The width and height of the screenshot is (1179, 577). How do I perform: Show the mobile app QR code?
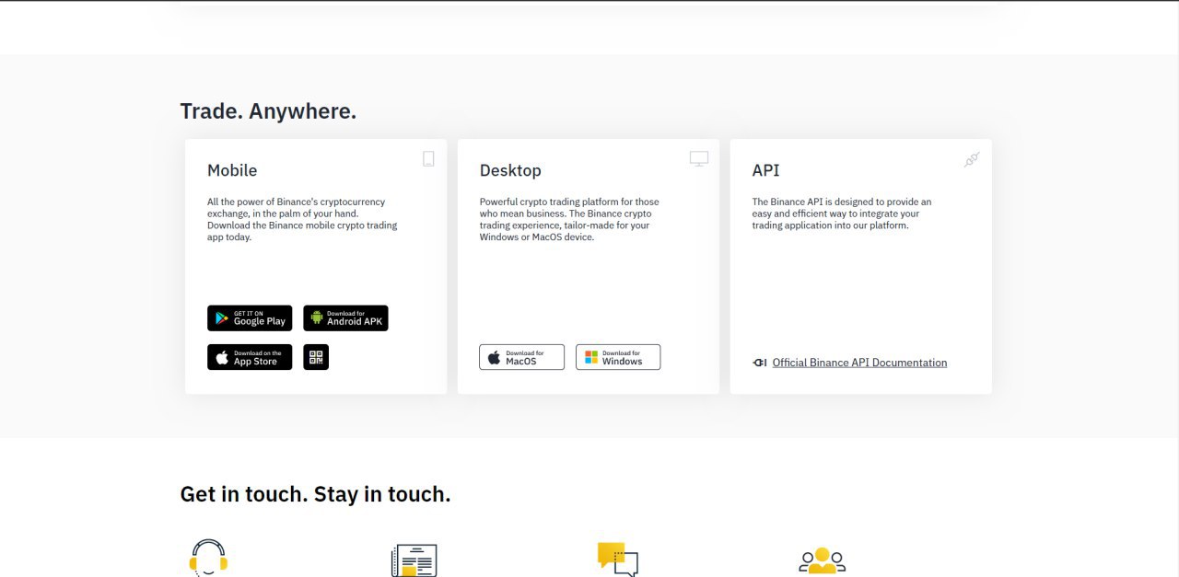(316, 357)
